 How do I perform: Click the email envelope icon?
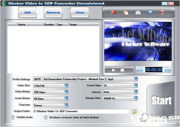point(138,12)
